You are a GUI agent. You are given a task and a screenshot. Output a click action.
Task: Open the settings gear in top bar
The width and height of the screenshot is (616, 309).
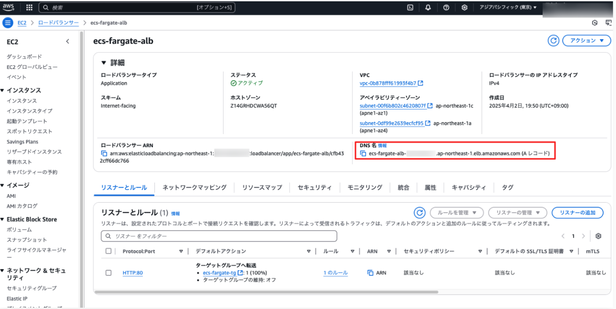point(464,7)
